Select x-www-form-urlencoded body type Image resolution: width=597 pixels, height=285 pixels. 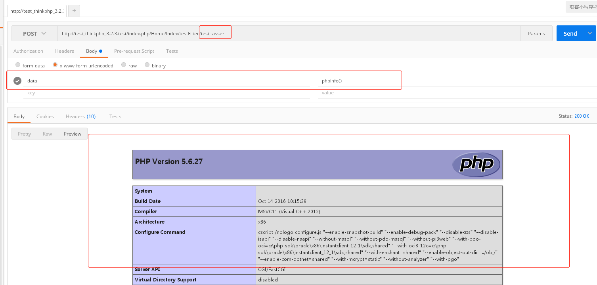[55, 65]
